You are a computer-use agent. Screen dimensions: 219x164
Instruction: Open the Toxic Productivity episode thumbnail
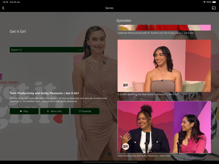point(164,127)
